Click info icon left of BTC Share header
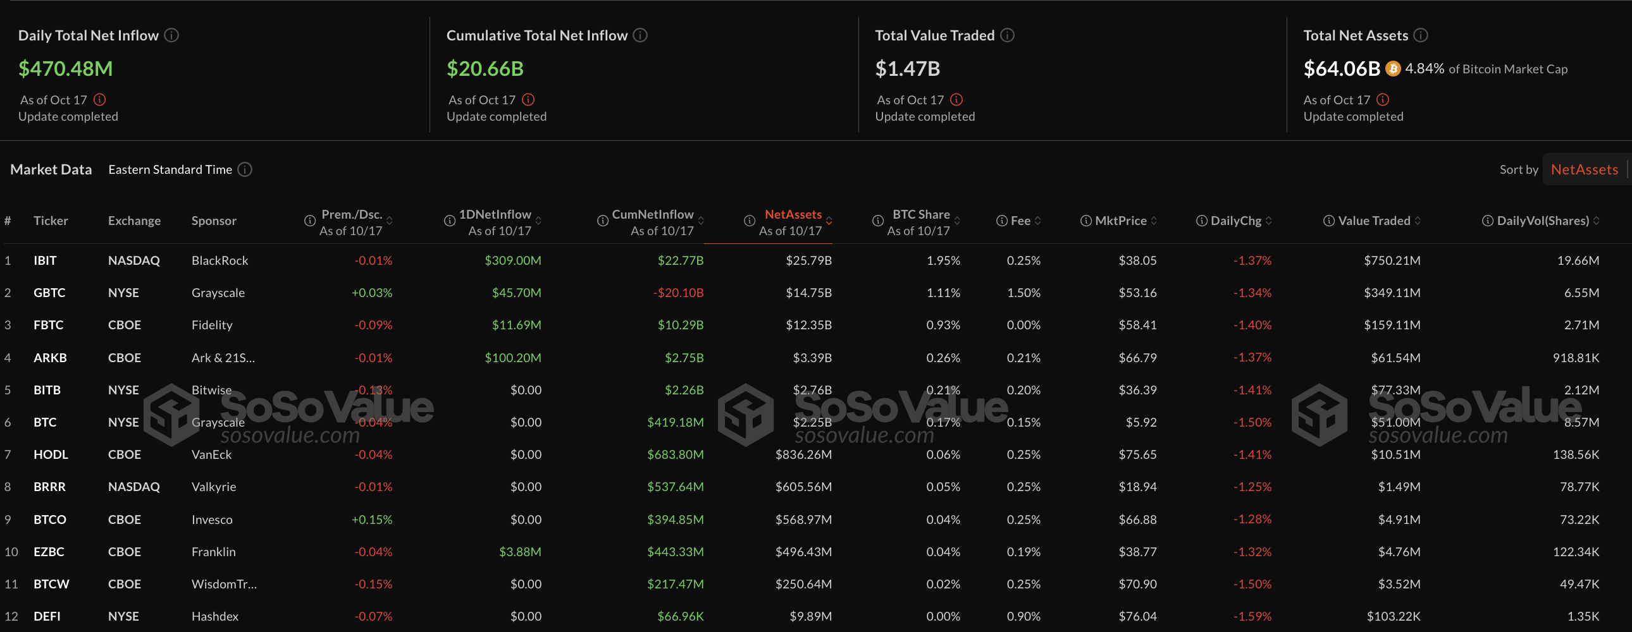The height and width of the screenshot is (632, 1632). point(878,221)
